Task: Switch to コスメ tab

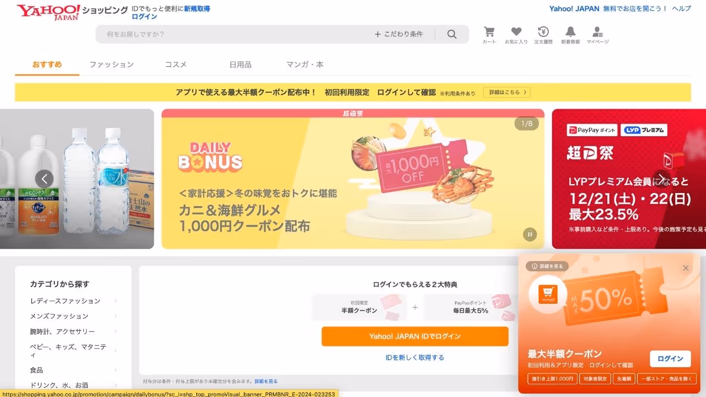Action: click(176, 65)
